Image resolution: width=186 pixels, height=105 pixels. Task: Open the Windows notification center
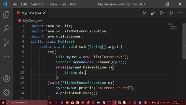(x=182, y=102)
